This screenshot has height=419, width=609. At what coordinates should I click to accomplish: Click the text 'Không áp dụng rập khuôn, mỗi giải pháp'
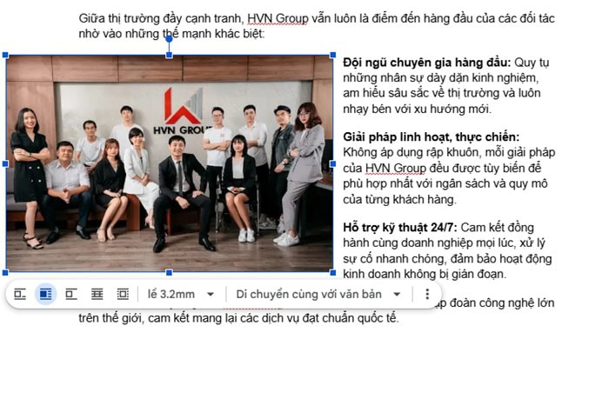(x=449, y=152)
